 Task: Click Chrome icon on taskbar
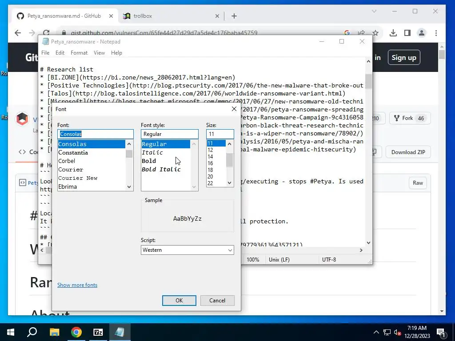pyautogui.click(x=76, y=332)
